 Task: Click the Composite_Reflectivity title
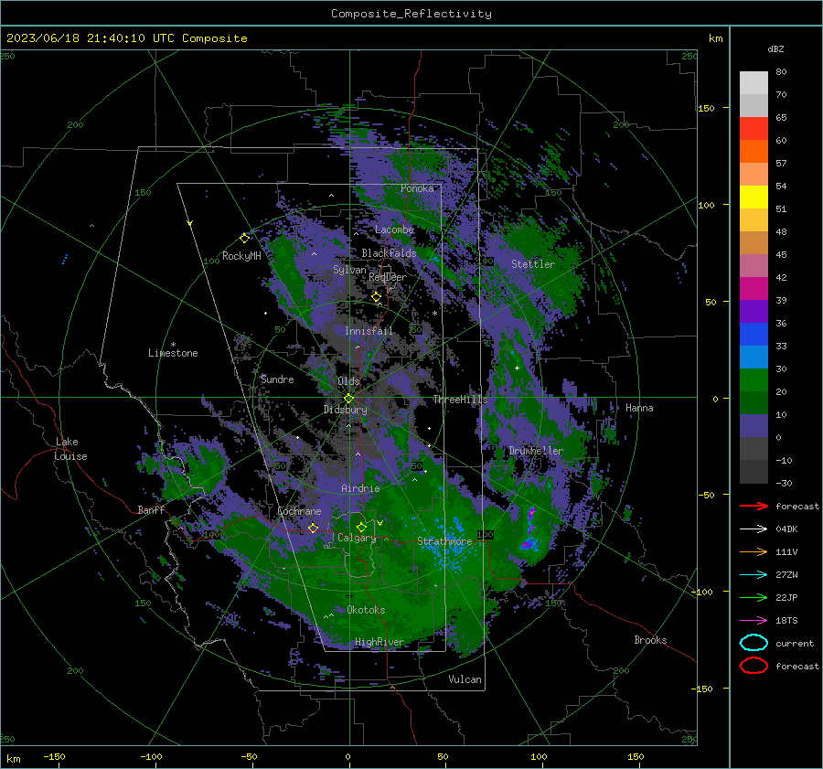411,14
